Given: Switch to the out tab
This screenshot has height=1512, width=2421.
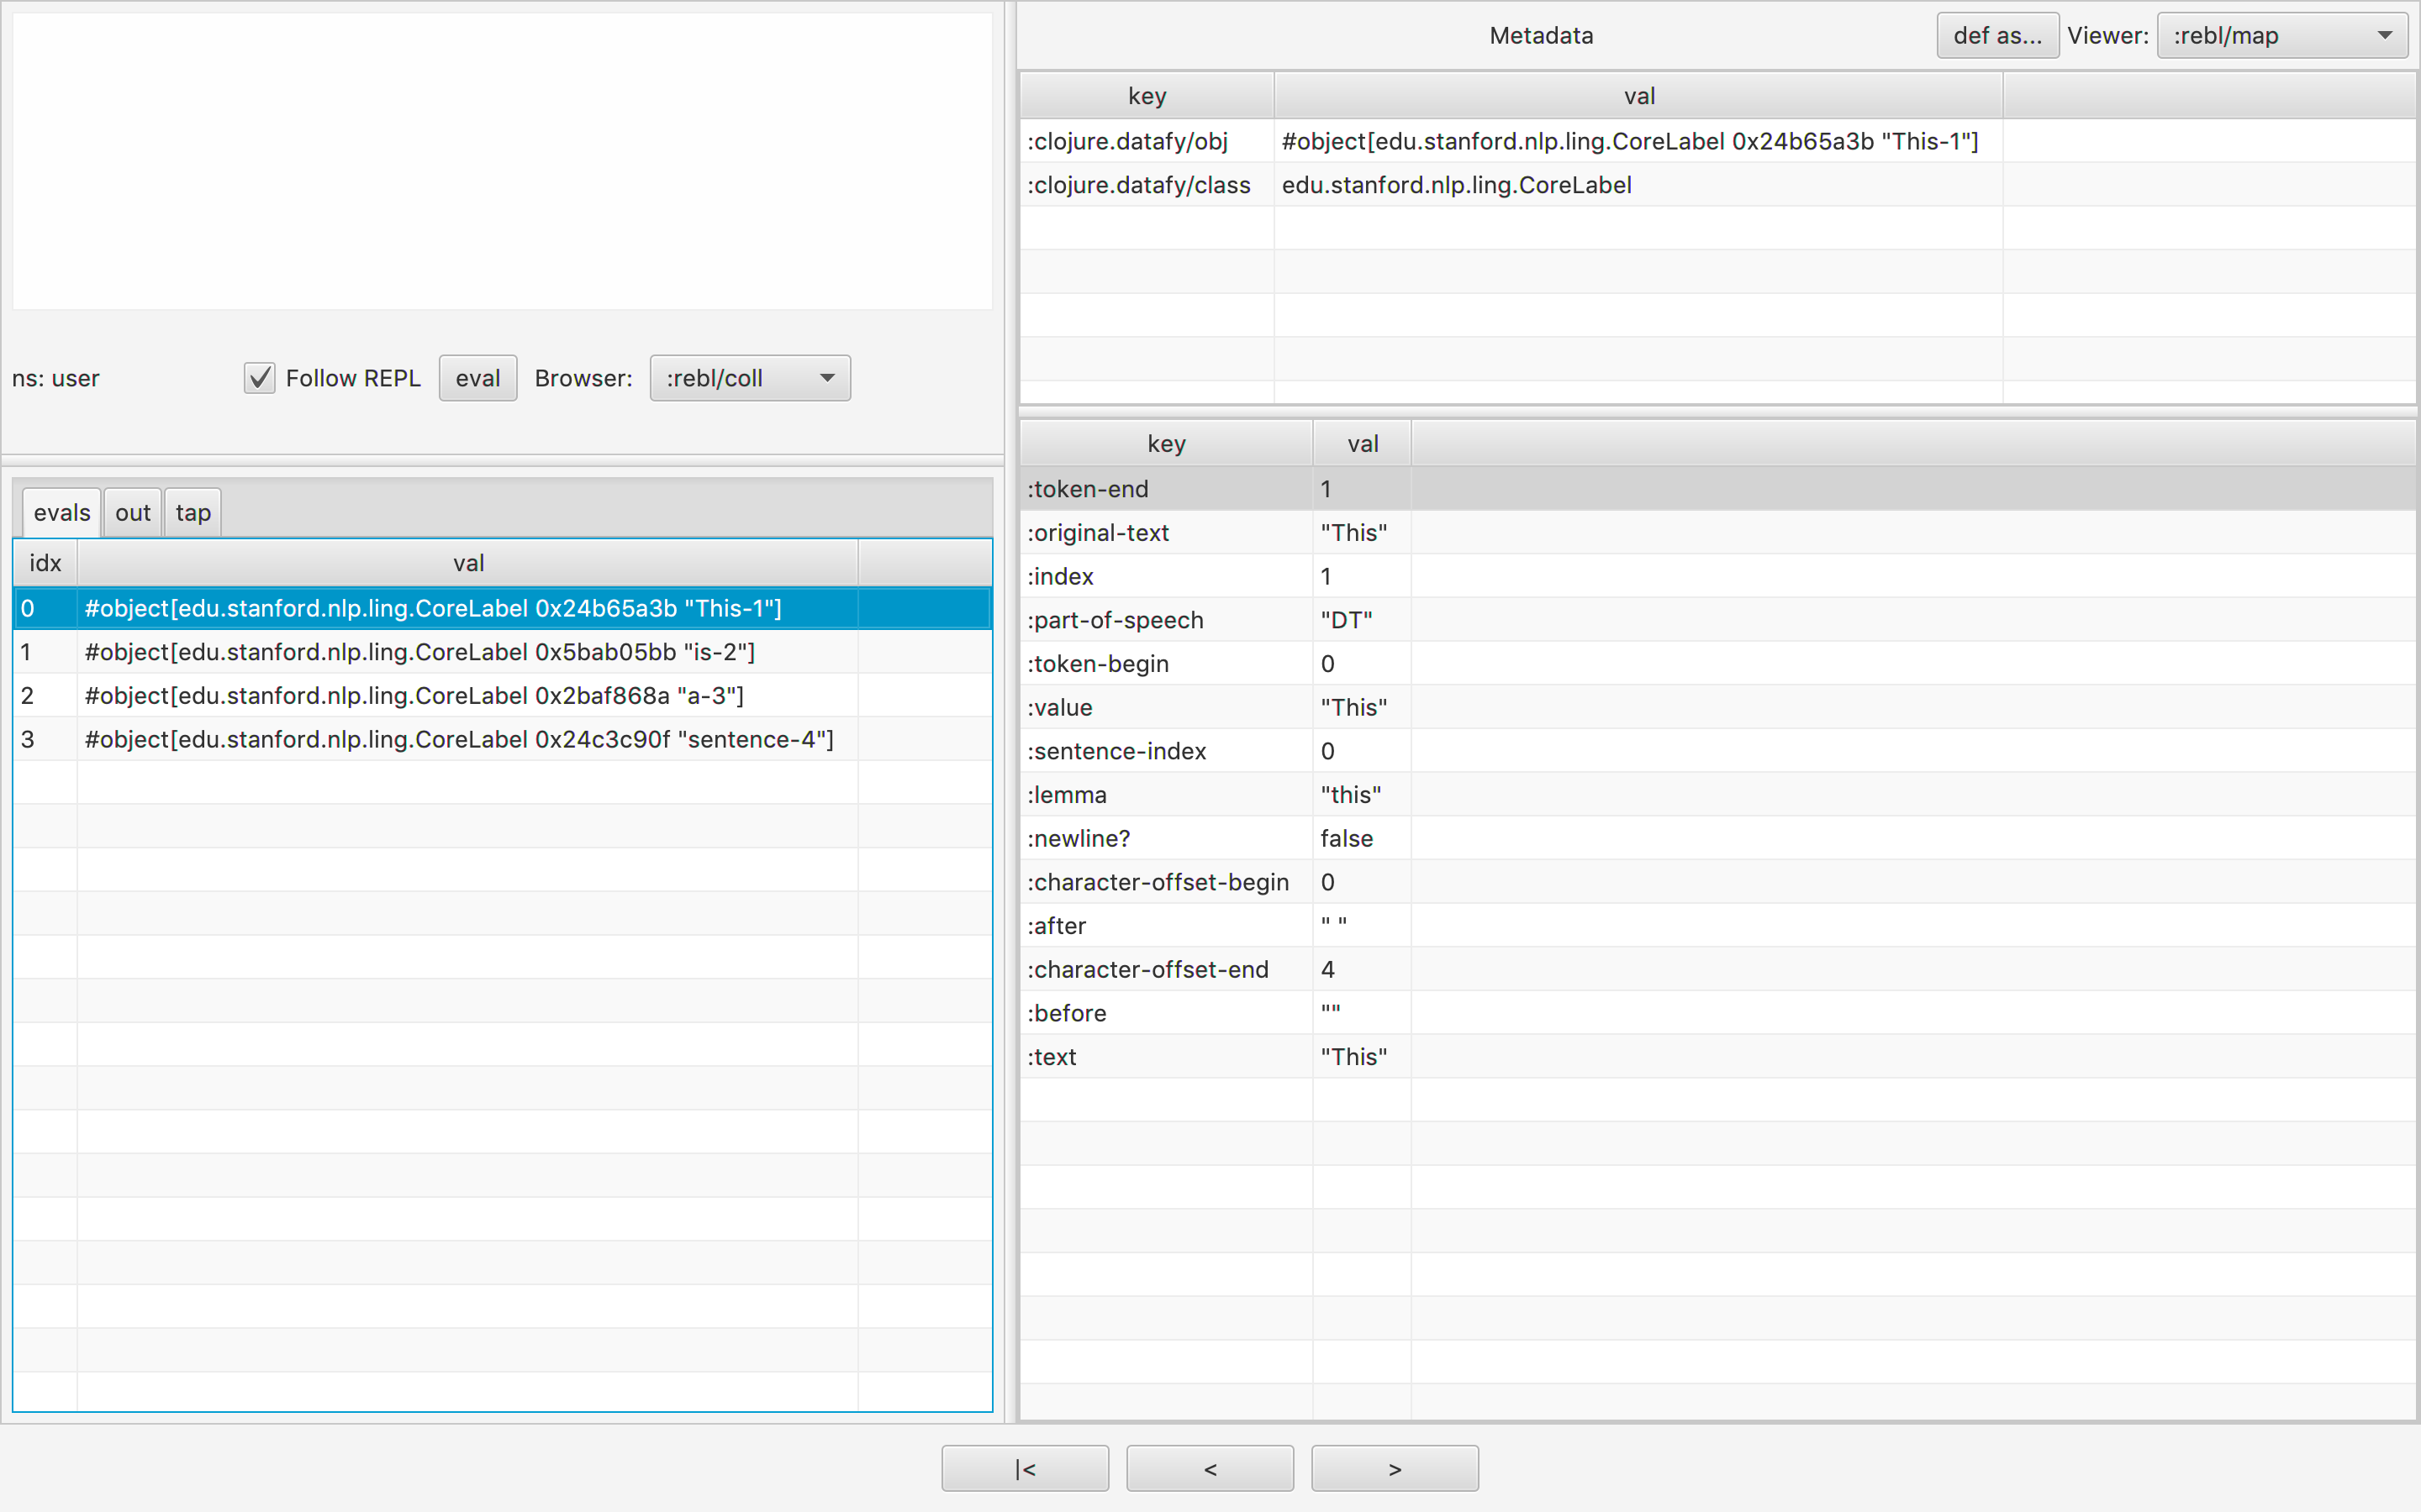Looking at the screenshot, I should click(x=132, y=513).
